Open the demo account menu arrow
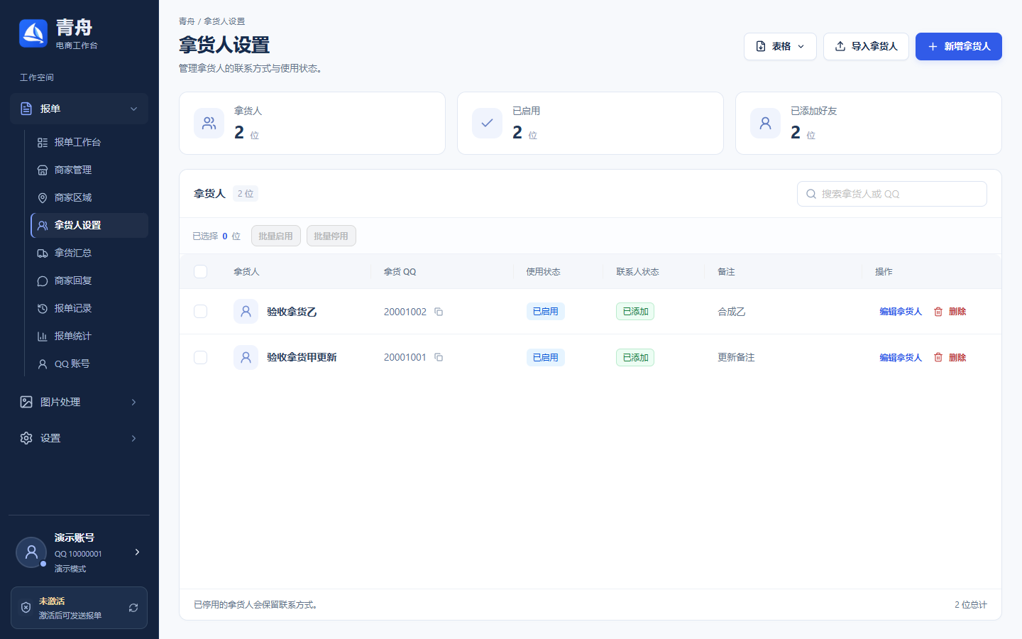This screenshot has width=1022, height=639. pos(137,552)
